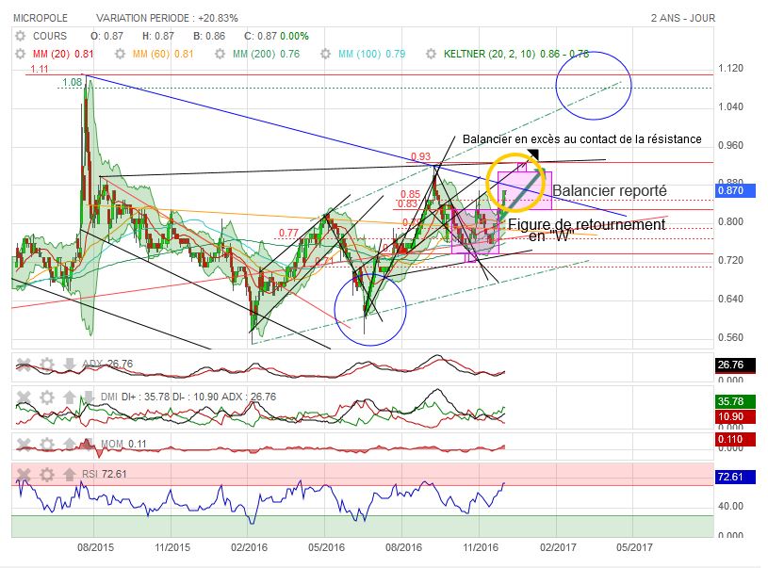This screenshot has height=568, width=768.
Task: Select the KELTNER (20, 2, 10) legend
Action: tap(516, 54)
